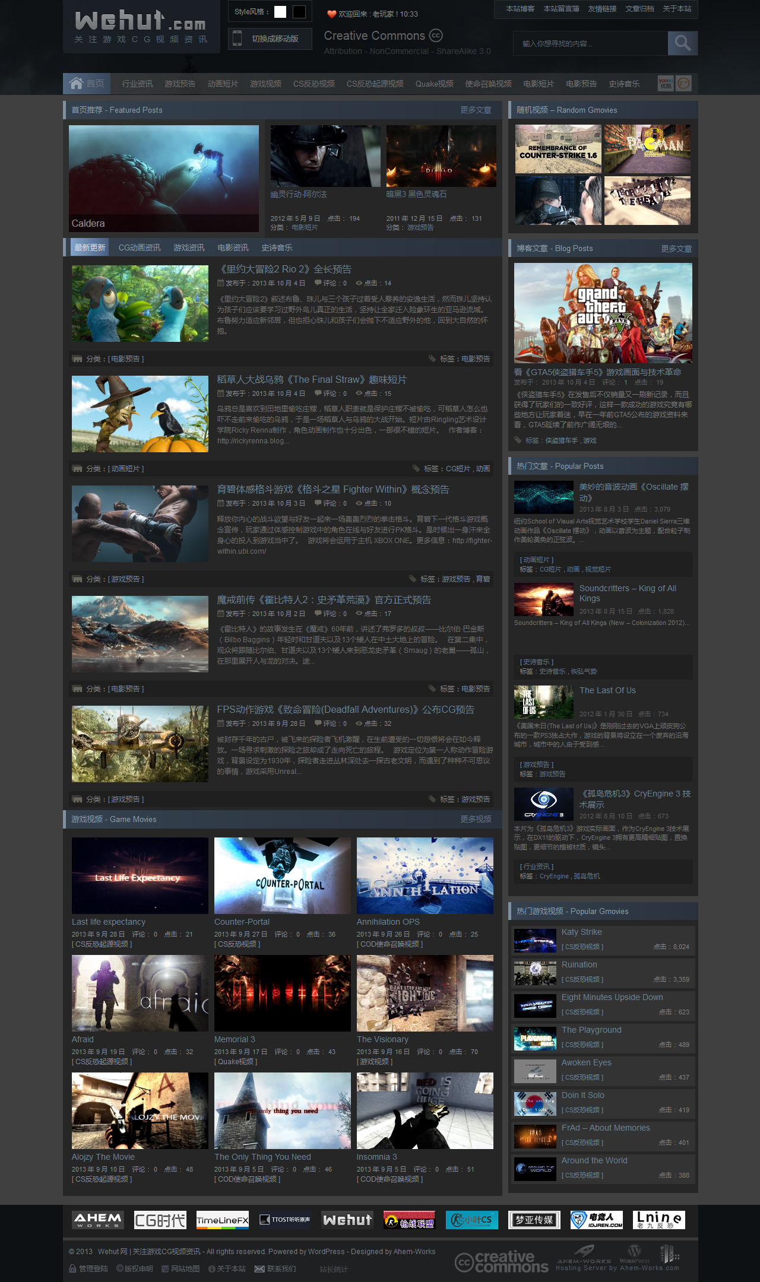
Task: Open the Katy Strike popular video link
Action: 581,932
